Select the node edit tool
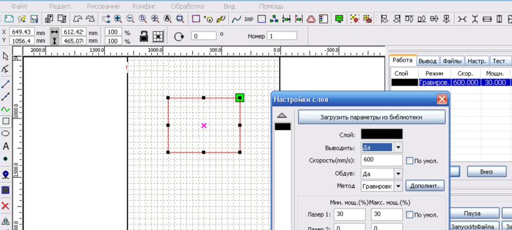 tap(6, 69)
